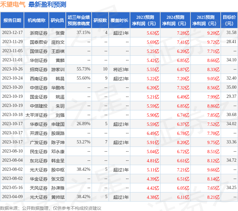Click analyst name 姚遥
238x211 pixels.
click(x=60, y=97)
